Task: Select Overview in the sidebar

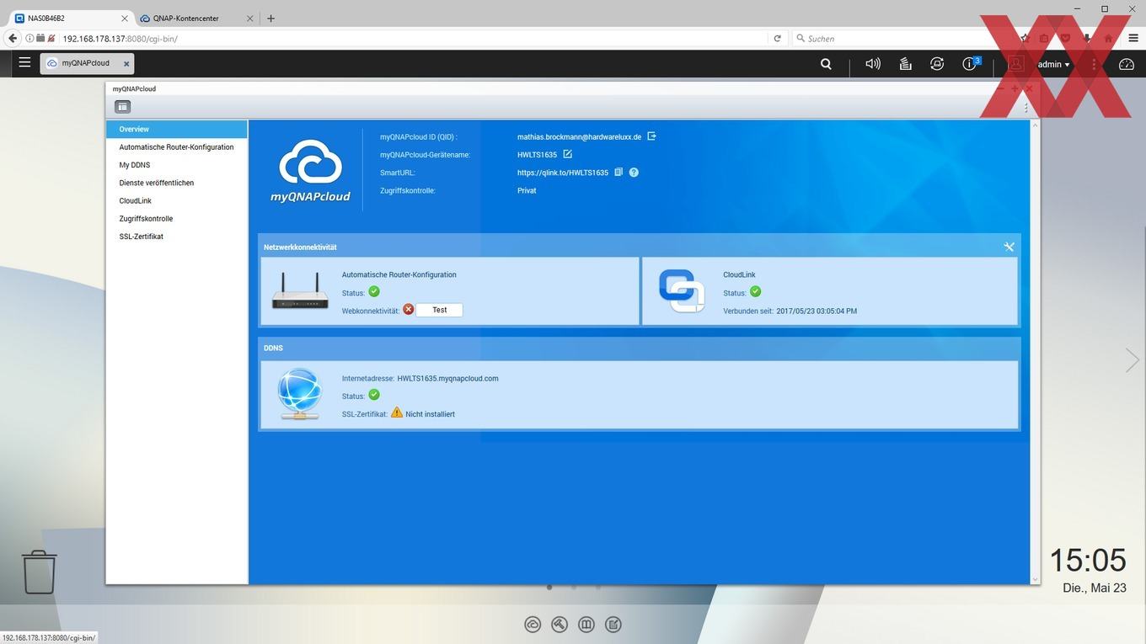Action: point(177,129)
